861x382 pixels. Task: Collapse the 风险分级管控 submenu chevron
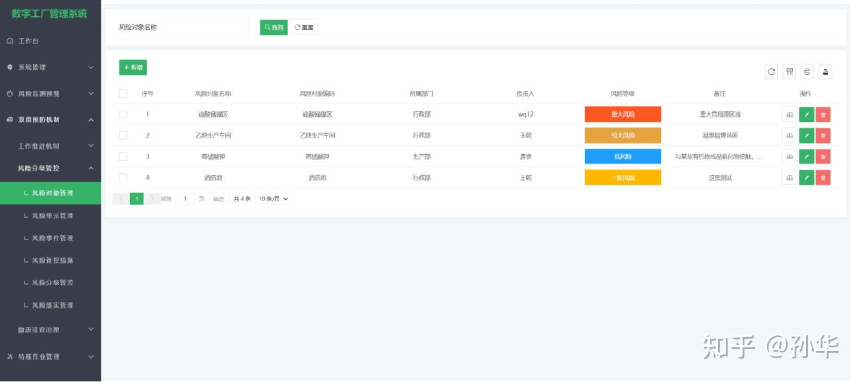(x=91, y=168)
